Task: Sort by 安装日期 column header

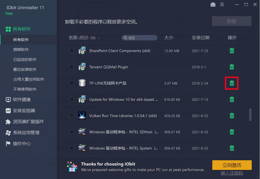Action: (201, 38)
